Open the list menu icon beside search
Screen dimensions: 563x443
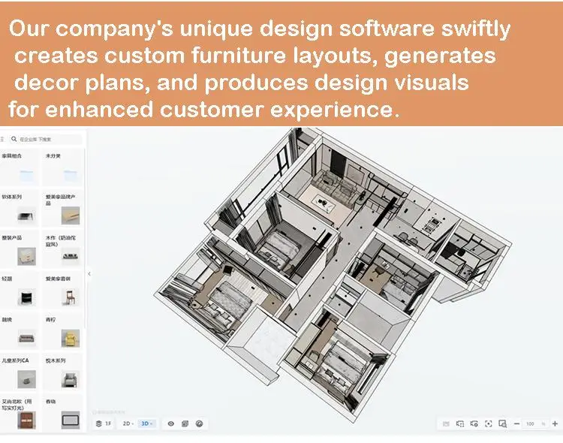point(2,139)
